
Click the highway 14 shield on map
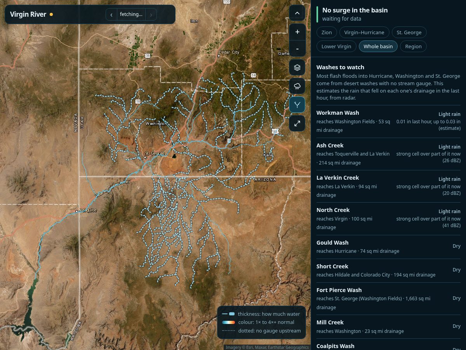click(254, 75)
